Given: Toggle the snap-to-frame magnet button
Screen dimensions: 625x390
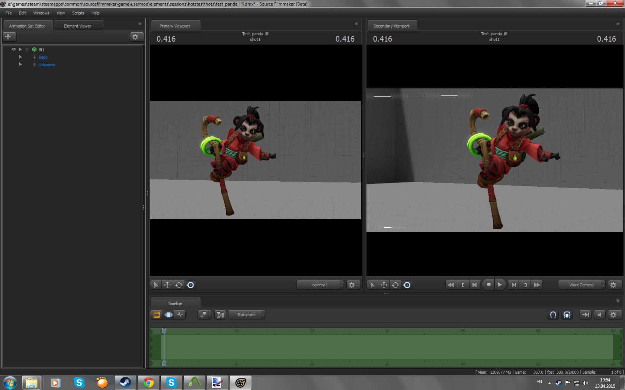Looking at the screenshot, I should (567, 315).
